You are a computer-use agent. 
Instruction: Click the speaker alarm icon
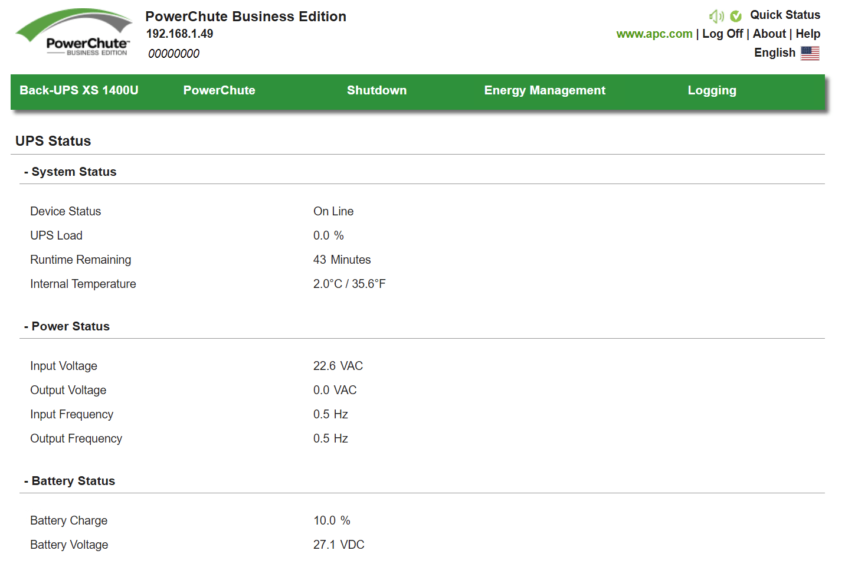point(716,16)
